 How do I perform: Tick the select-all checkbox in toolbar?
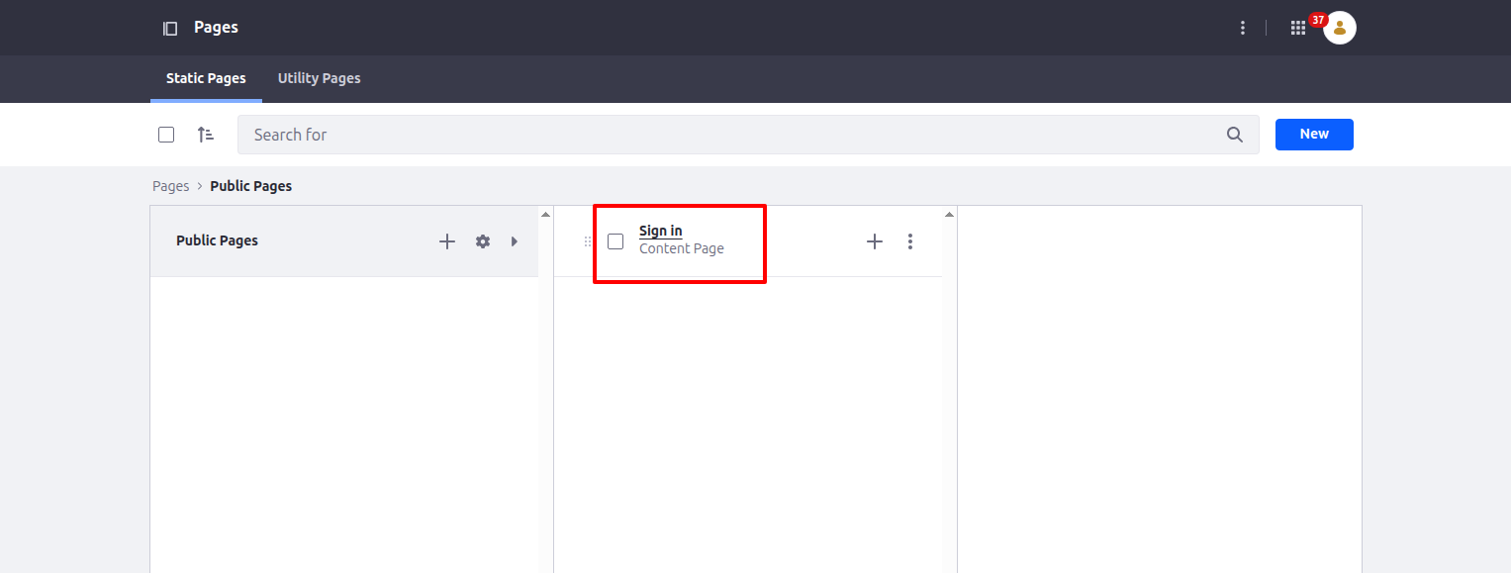166,135
